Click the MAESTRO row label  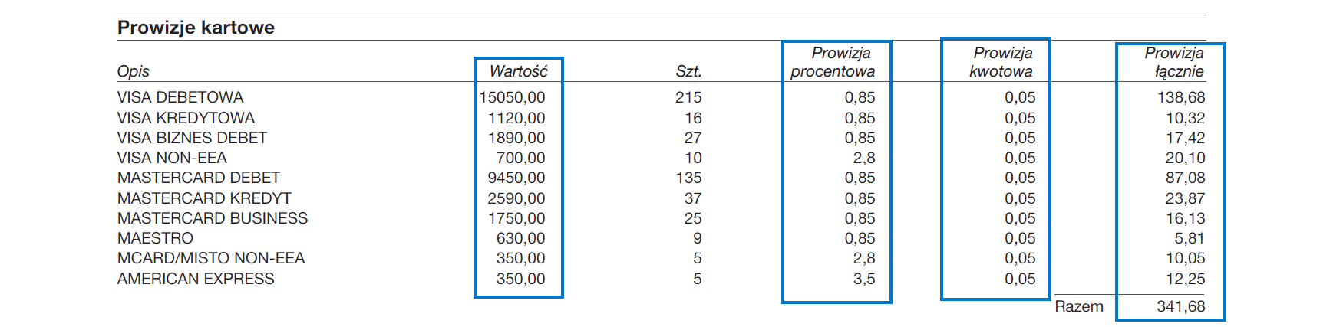pos(155,238)
